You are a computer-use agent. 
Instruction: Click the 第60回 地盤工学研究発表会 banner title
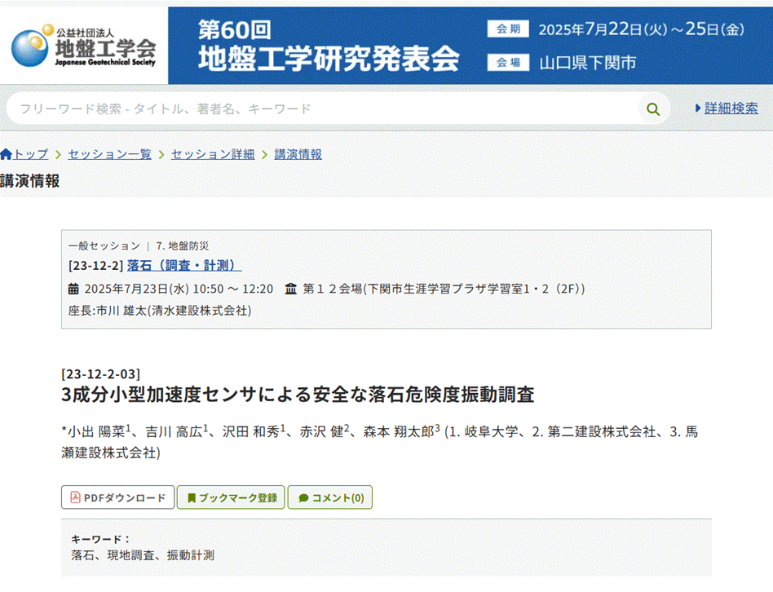[x=329, y=46]
